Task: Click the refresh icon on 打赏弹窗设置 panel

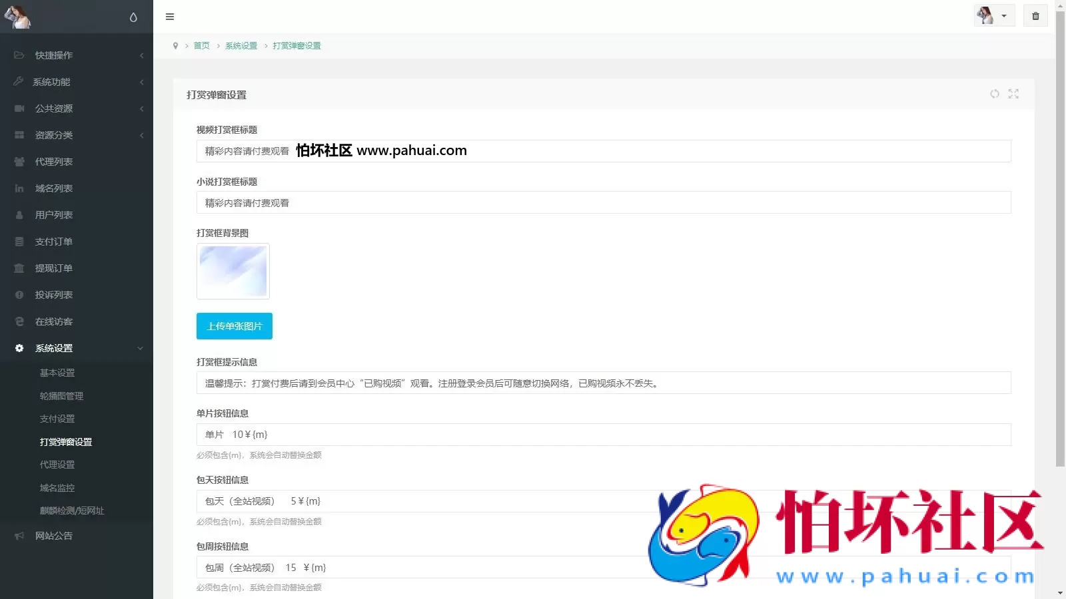Action: [x=995, y=94]
